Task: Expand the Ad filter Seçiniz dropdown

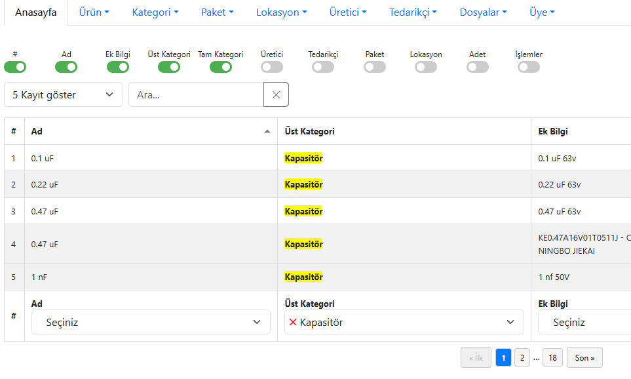Action: click(x=151, y=322)
